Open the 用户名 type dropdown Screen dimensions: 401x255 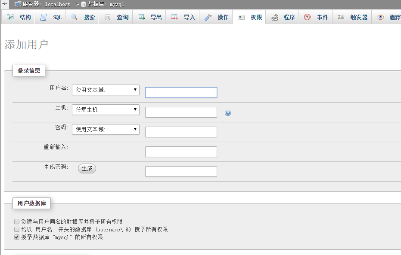pos(106,90)
